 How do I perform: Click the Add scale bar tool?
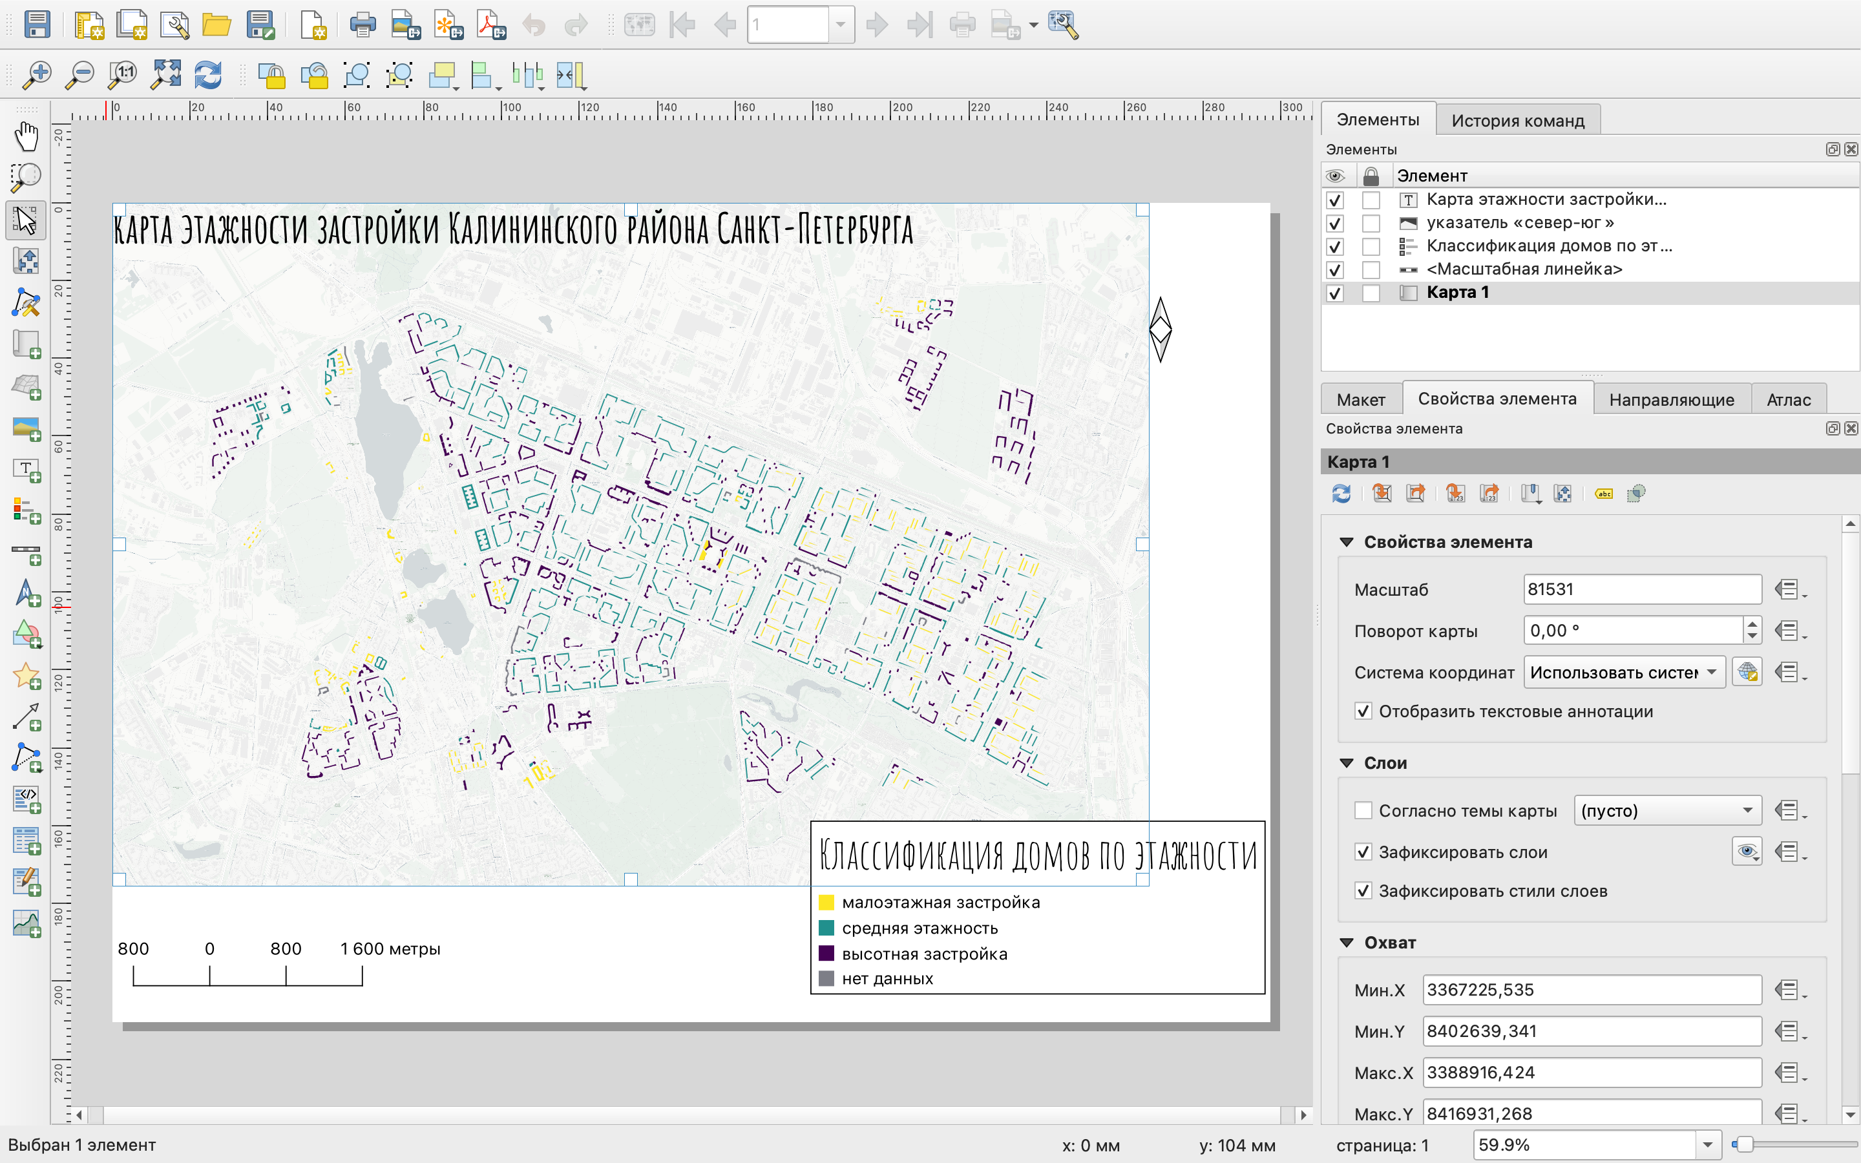point(26,552)
